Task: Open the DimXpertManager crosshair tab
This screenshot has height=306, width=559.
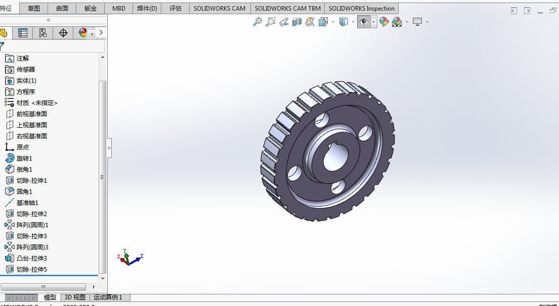Action: (x=63, y=33)
